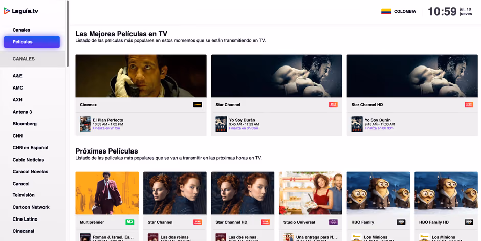
Task: Click Star Channel logo in upcoming movies
Action: pyautogui.click(x=198, y=222)
